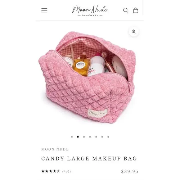
Task: Click the MOON NUDE vendor link
Action: pyautogui.click(x=55, y=149)
